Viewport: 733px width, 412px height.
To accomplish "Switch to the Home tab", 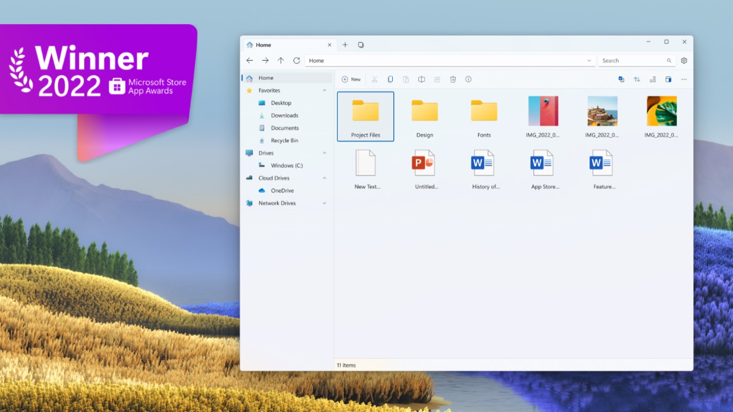I will click(x=263, y=44).
